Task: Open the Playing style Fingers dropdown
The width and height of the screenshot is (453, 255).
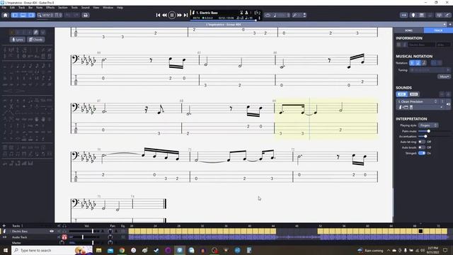Action: [428, 125]
